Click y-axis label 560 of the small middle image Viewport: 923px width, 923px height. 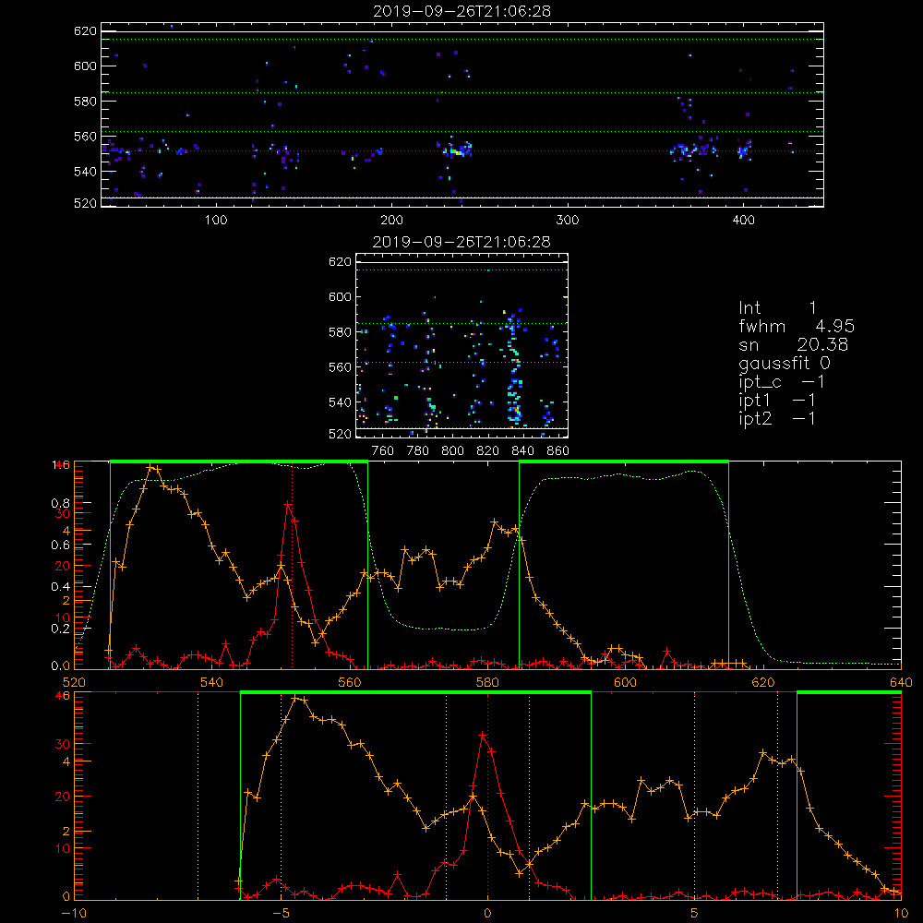pyautogui.click(x=340, y=367)
